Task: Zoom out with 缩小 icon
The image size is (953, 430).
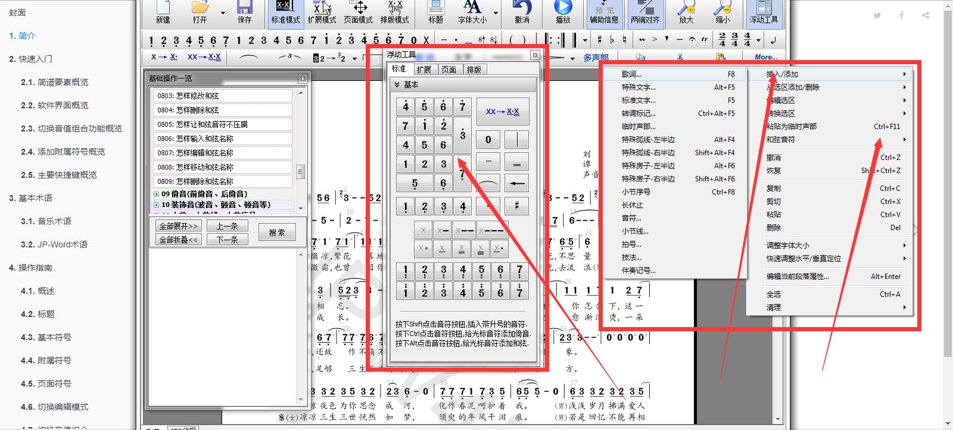Action: click(722, 12)
